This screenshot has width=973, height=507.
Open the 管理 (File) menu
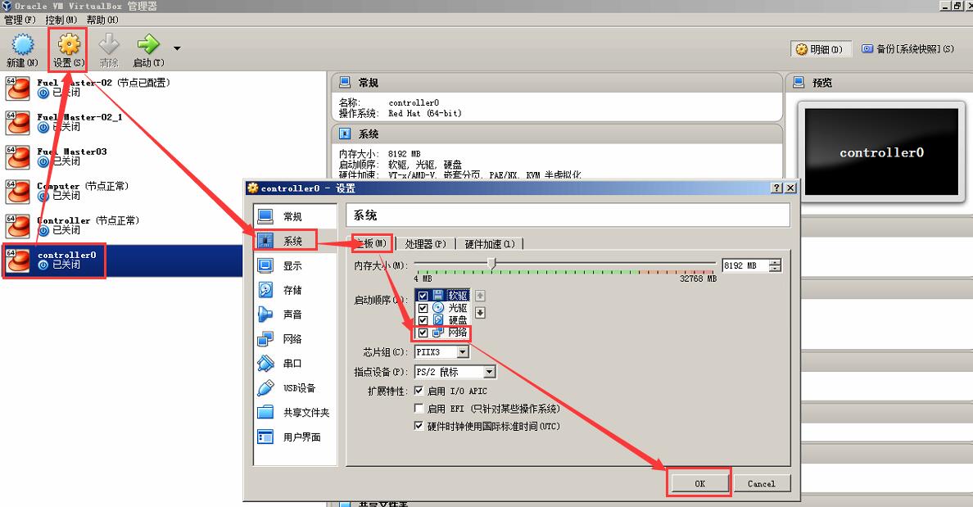[x=20, y=20]
